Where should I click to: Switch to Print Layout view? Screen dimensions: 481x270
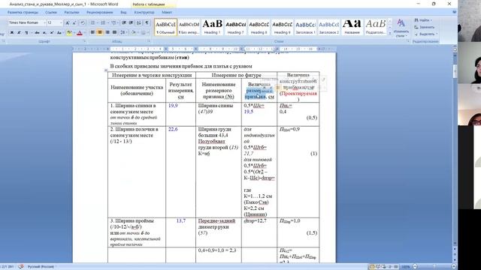tap(372, 267)
